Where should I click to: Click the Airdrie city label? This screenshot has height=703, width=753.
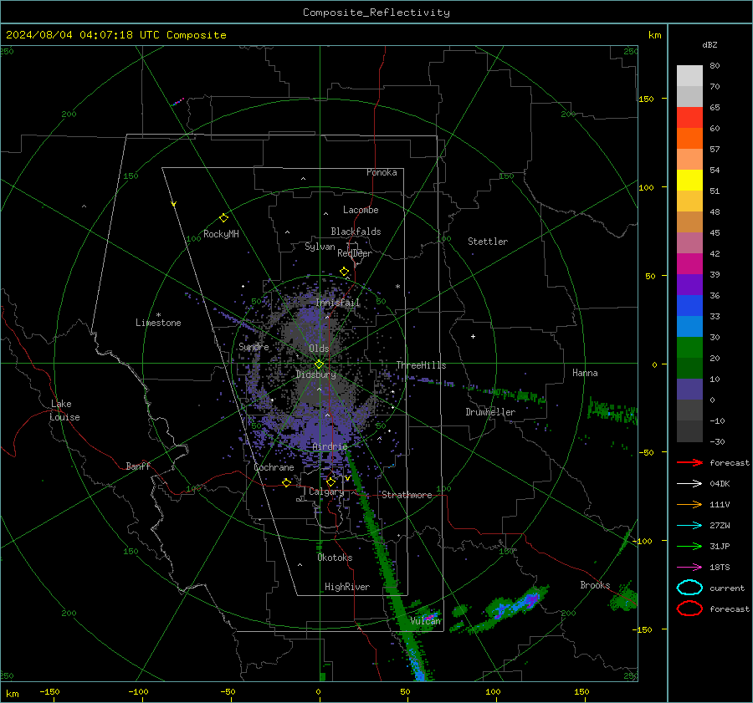pyautogui.click(x=330, y=446)
